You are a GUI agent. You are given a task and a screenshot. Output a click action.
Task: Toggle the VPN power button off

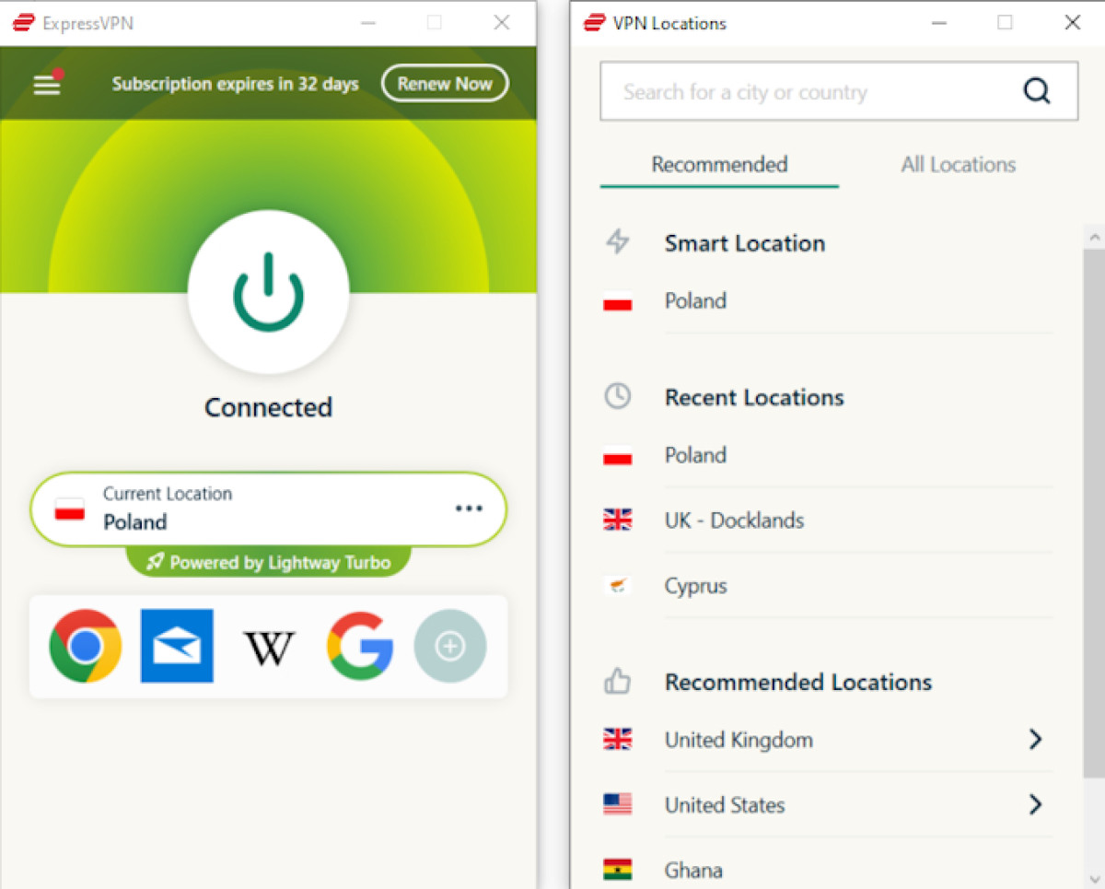pos(268,293)
